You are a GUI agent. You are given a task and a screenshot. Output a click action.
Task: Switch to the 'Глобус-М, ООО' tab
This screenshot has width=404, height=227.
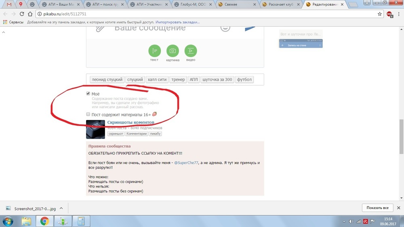point(192,4)
